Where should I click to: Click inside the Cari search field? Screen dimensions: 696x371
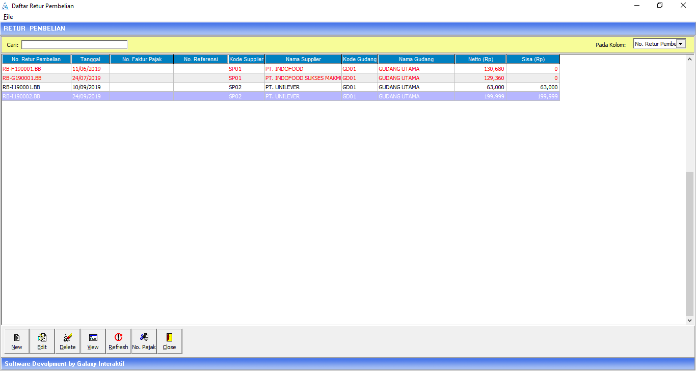(74, 45)
